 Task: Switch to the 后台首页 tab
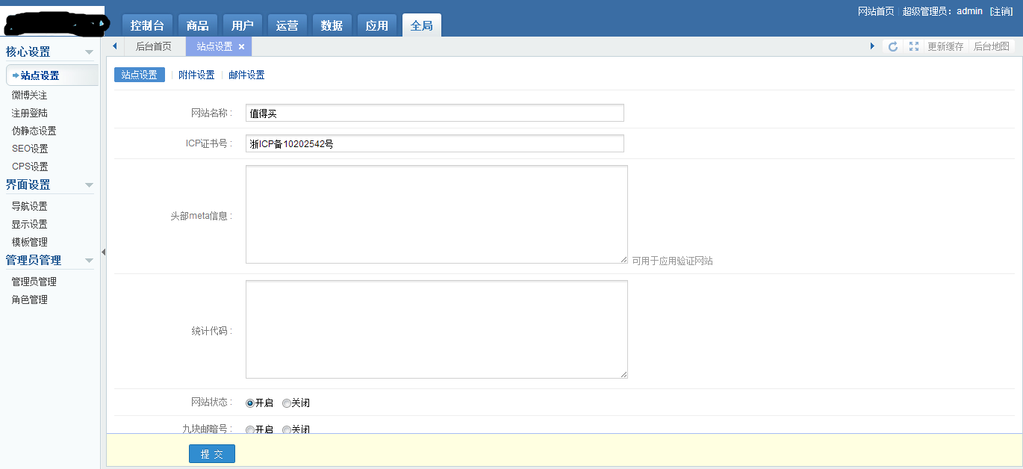(x=153, y=46)
